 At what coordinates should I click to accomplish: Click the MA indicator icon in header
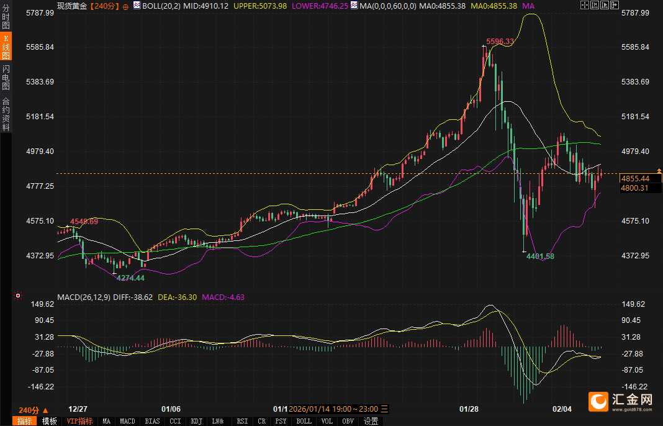(353, 6)
